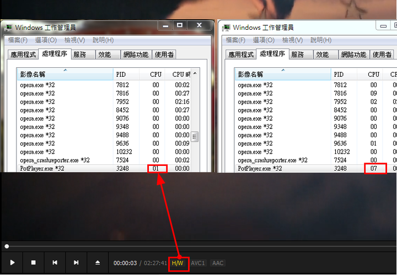Skip to next track in PotPlayer
Image resolution: width=397 pixels, height=275 pixels.
pos(76,263)
